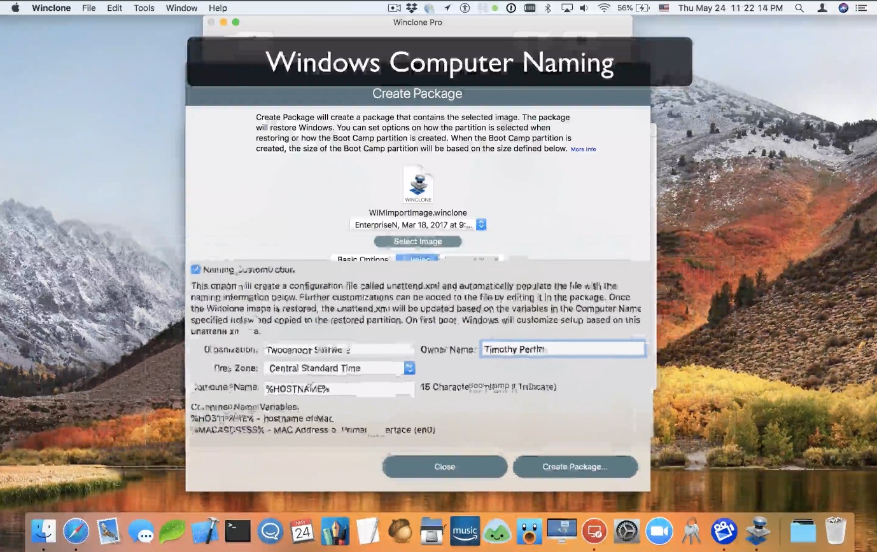Open the Mail stamp icon in dock

108,530
